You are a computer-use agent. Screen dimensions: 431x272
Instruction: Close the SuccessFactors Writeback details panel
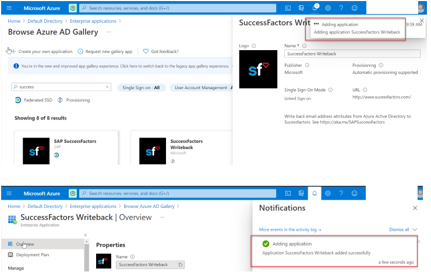click(x=422, y=20)
